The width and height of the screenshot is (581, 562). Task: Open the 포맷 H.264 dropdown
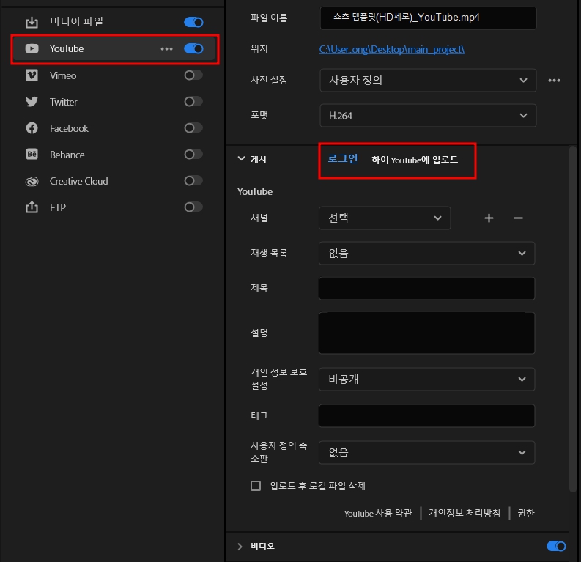(x=428, y=116)
